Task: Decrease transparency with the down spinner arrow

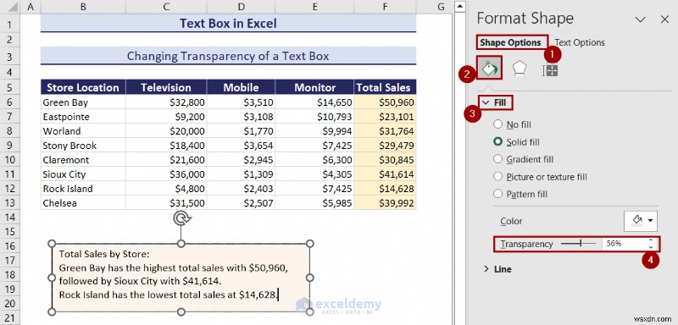Action: [x=651, y=247]
